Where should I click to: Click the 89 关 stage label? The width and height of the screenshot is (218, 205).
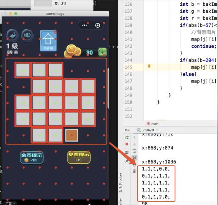click(x=12, y=52)
